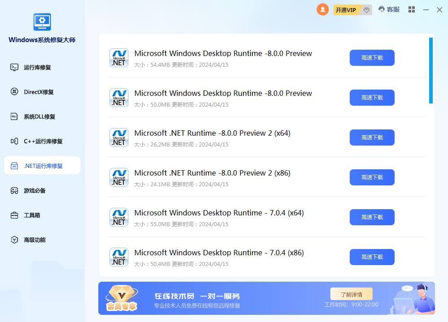
Task: Switch to the DirectX修复 tab
Action: [38, 92]
